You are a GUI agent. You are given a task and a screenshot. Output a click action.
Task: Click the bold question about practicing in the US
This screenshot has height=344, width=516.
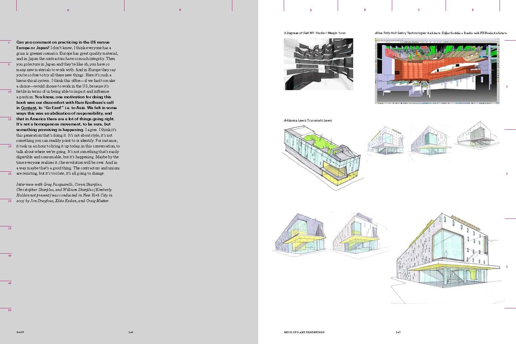63,45
